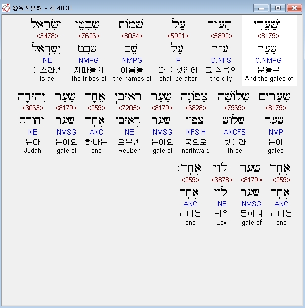The height and width of the screenshot is (308, 305).
Task: Select Strong's number <8034>
Action: tap(132, 36)
